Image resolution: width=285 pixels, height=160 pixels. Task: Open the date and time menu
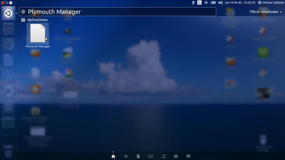pos(240,2)
